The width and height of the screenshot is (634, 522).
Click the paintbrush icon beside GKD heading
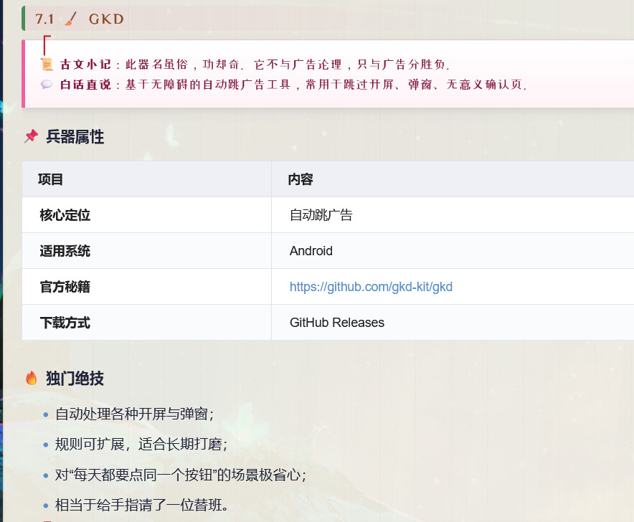point(71,19)
